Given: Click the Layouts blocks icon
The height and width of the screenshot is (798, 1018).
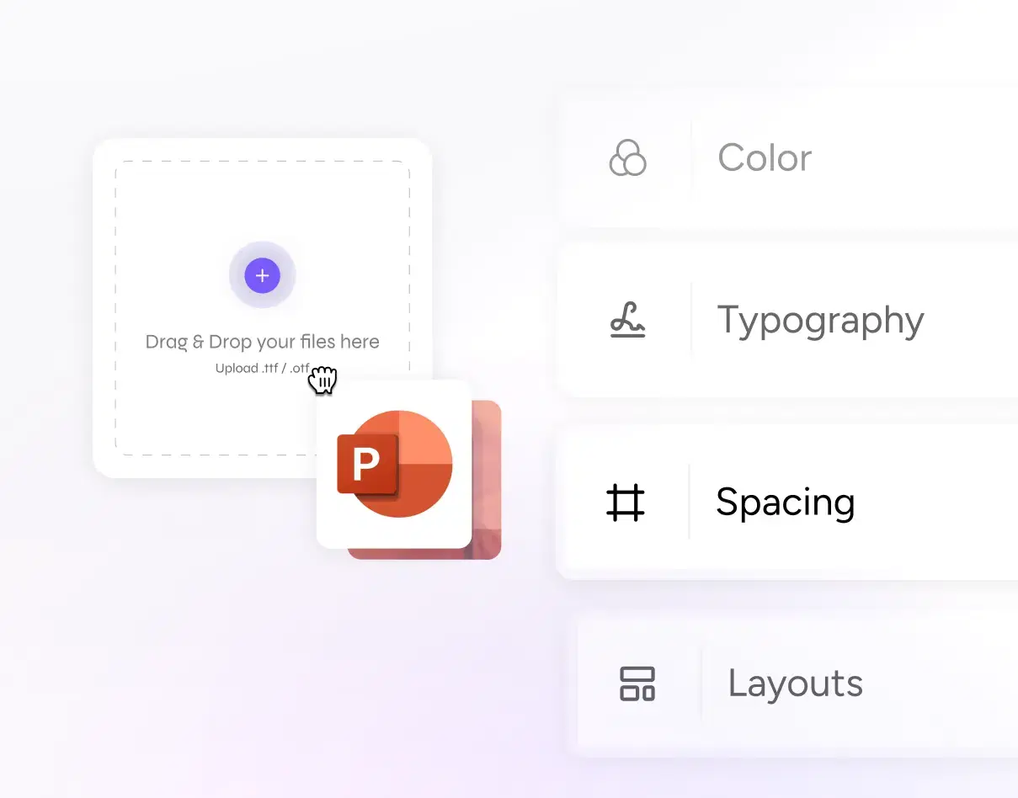Looking at the screenshot, I should [637, 684].
